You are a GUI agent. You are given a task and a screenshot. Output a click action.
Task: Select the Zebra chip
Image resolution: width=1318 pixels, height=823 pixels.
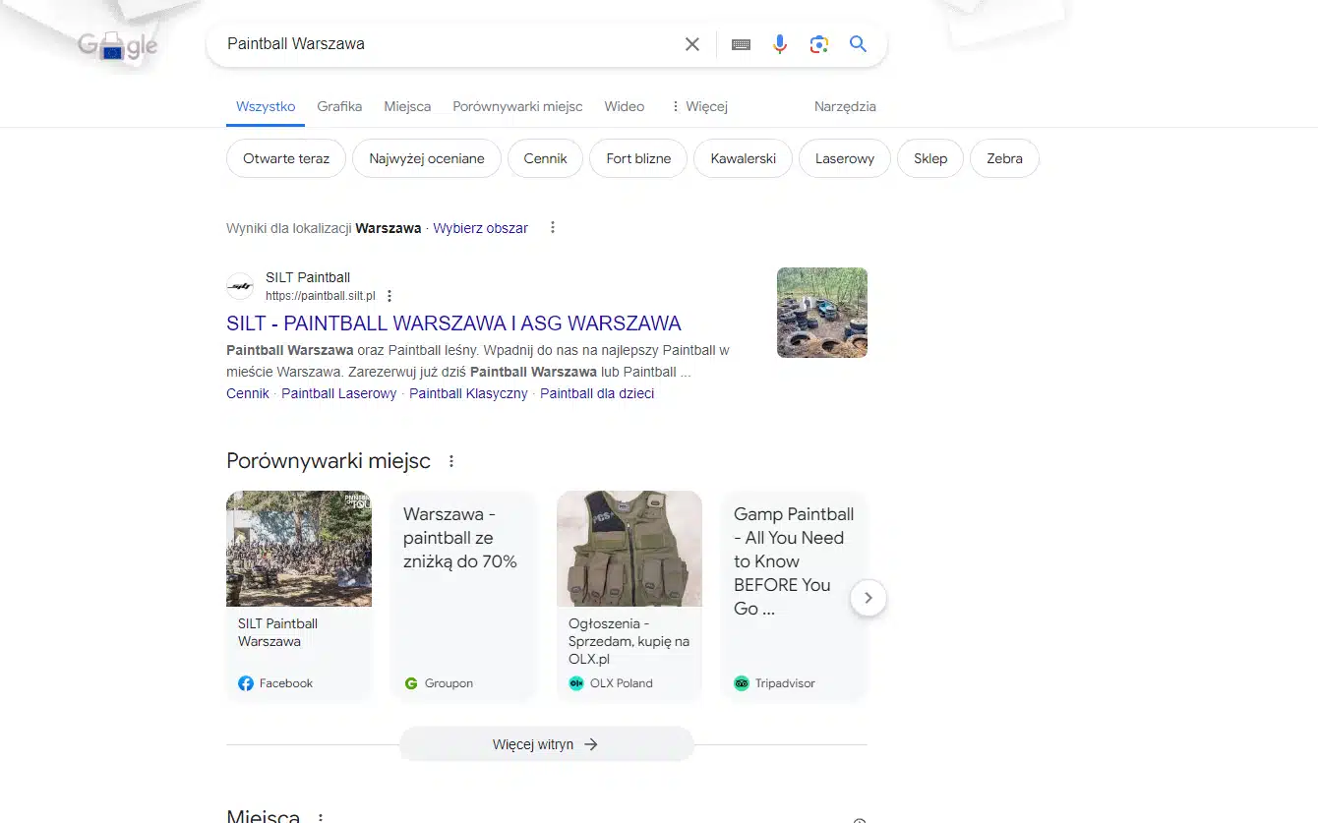pyautogui.click(x=1004, y=158)
